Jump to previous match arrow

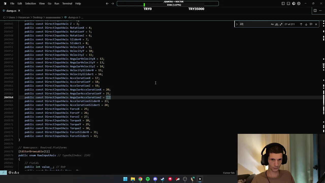[301, 24]
